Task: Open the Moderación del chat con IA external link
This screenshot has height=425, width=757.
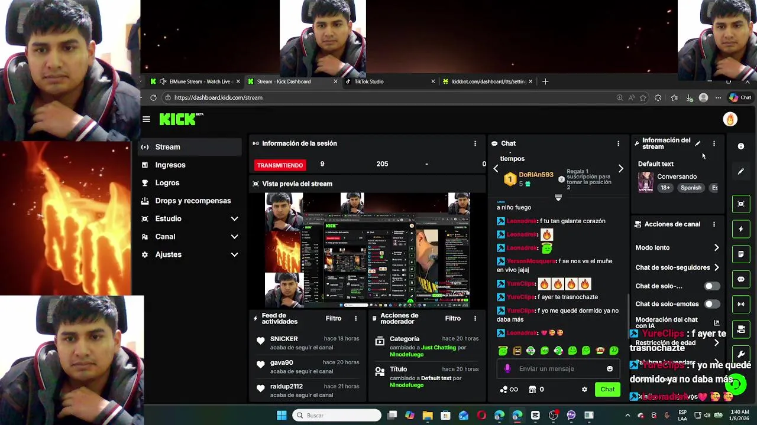Action: [717, 323]
